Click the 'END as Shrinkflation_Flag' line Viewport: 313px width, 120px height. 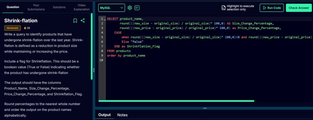[137, 46]
